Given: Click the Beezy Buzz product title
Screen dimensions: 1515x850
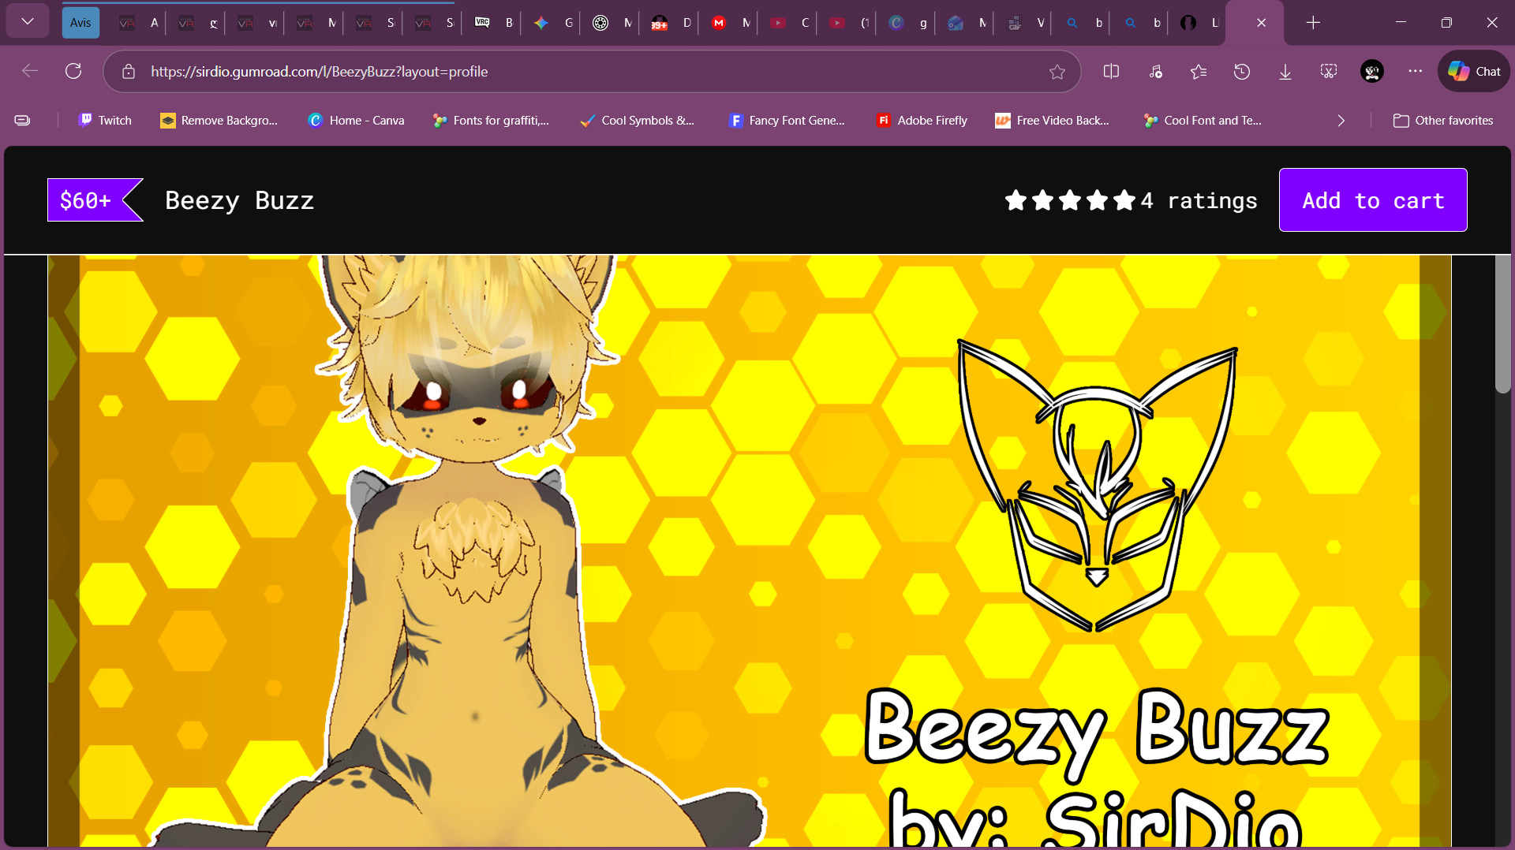Looking at the screenshot, I should (240, 200).
